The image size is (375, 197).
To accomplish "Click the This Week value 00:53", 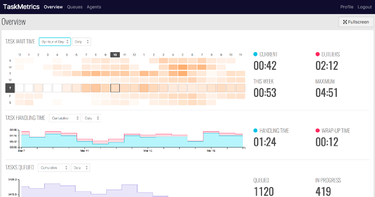I will click(265, 93).
